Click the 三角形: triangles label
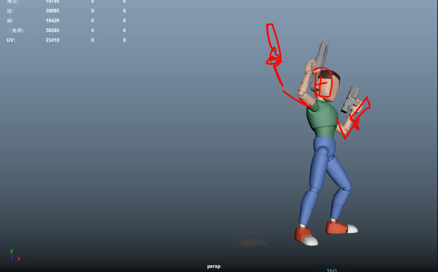438x272 pixels. pos(15,30)
